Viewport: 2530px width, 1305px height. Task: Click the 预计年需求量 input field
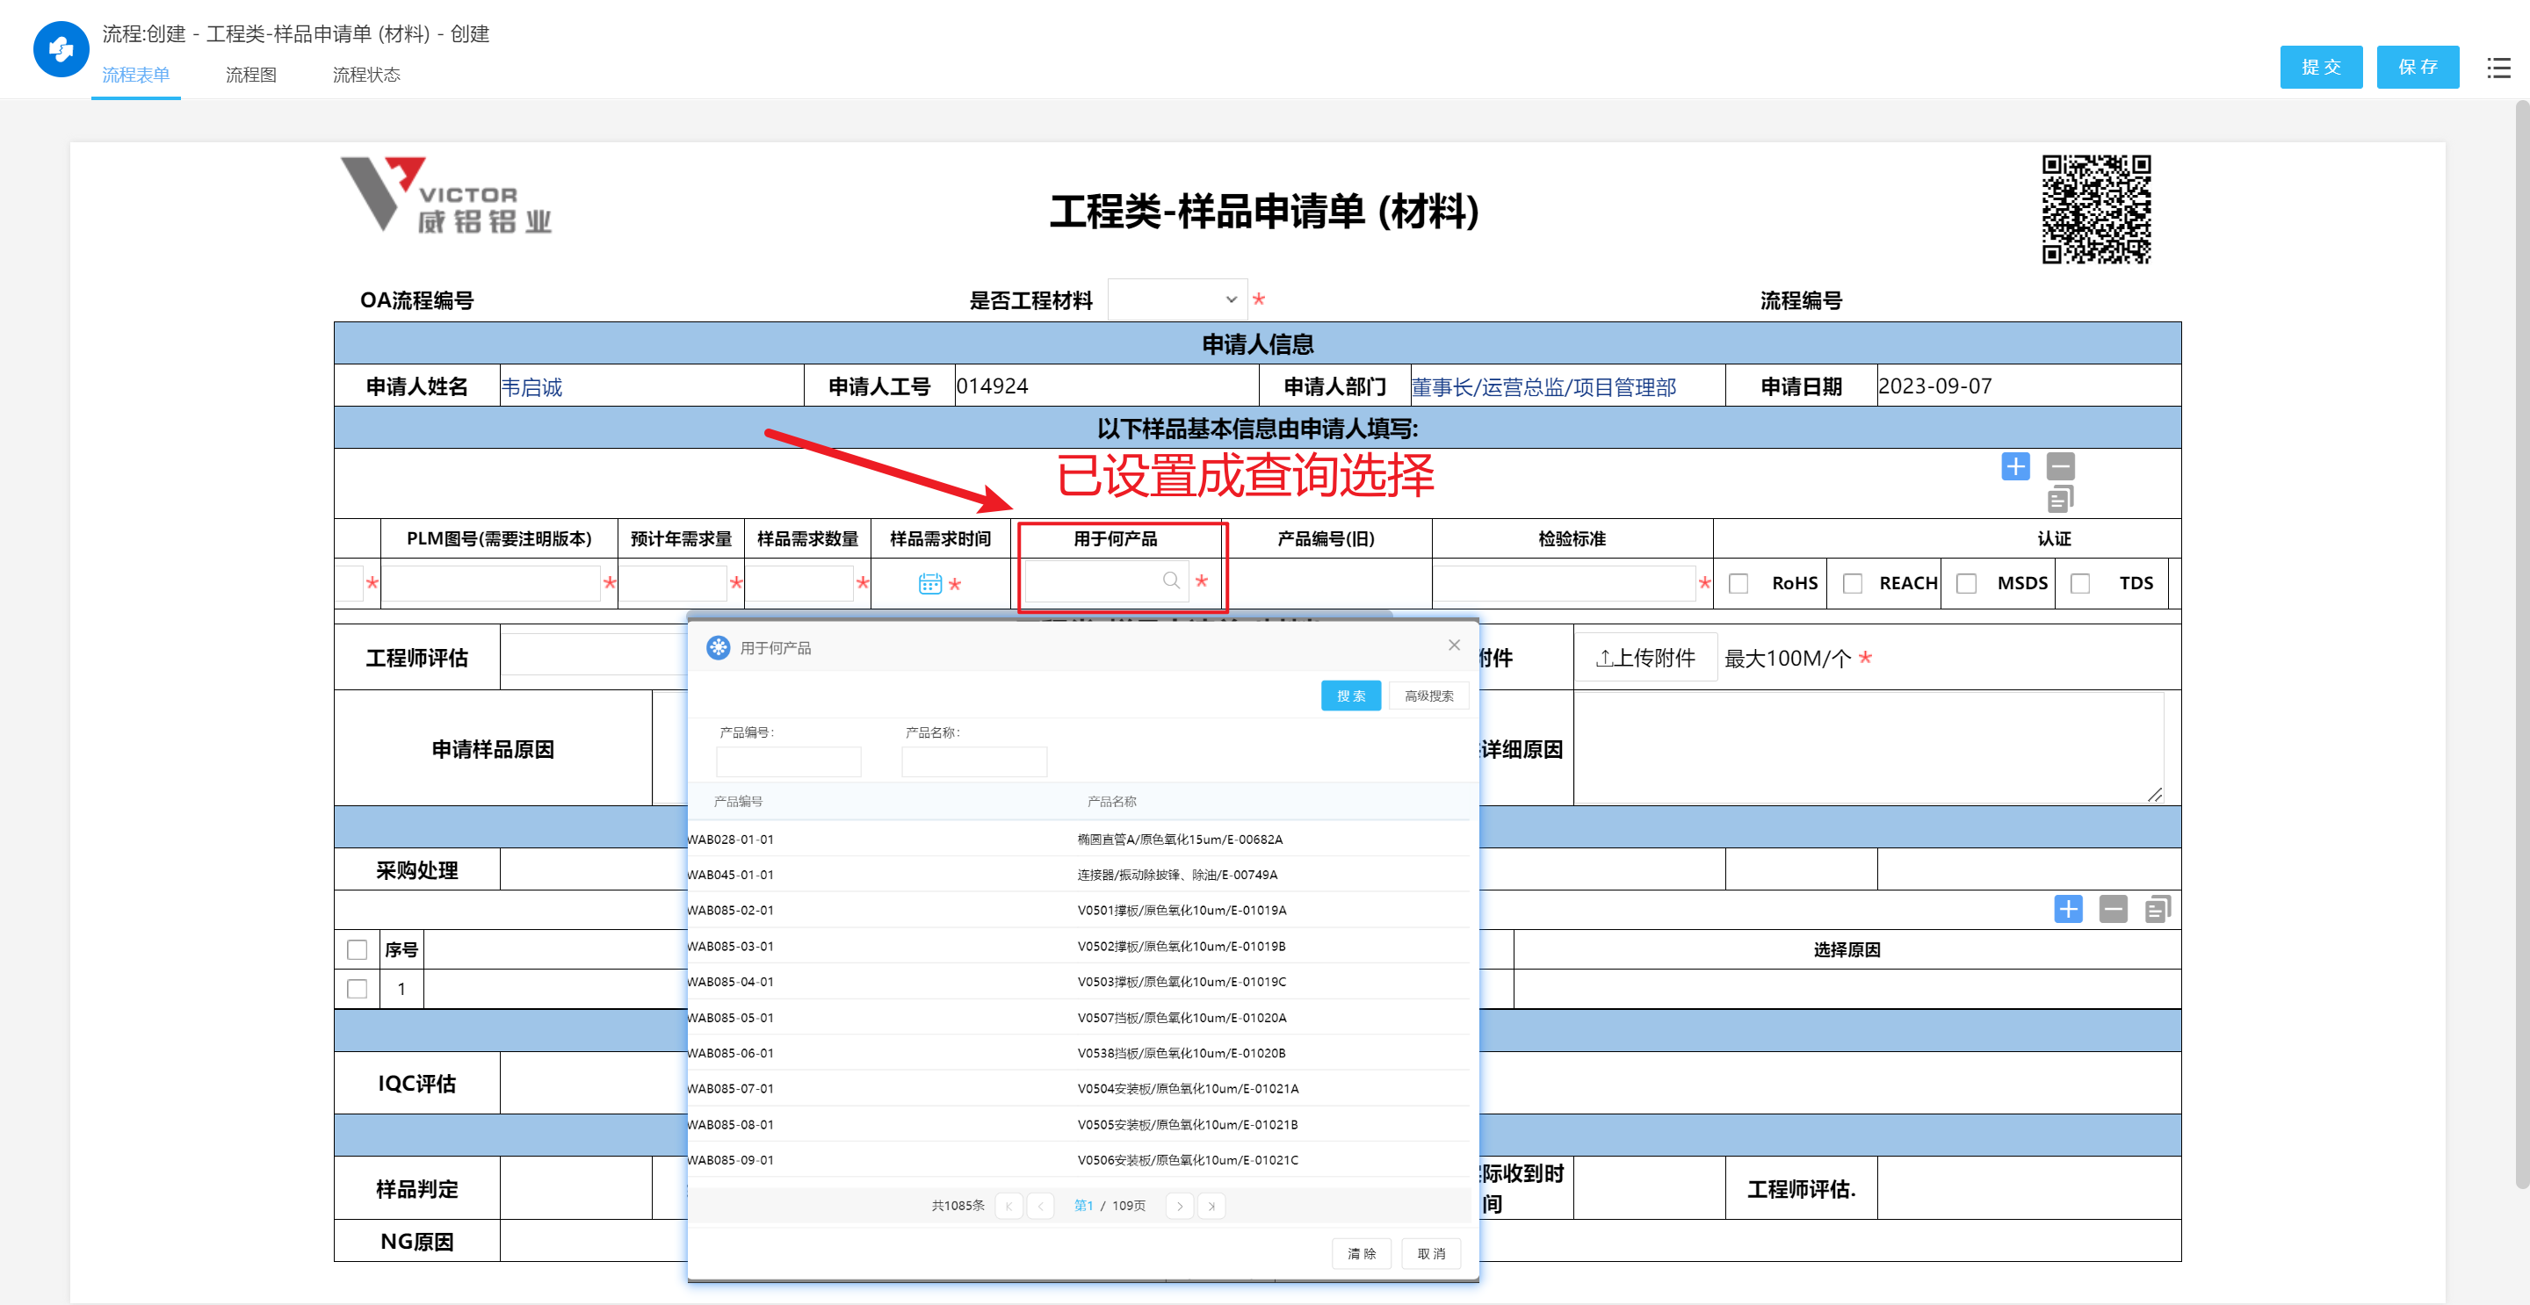[674, 583]
